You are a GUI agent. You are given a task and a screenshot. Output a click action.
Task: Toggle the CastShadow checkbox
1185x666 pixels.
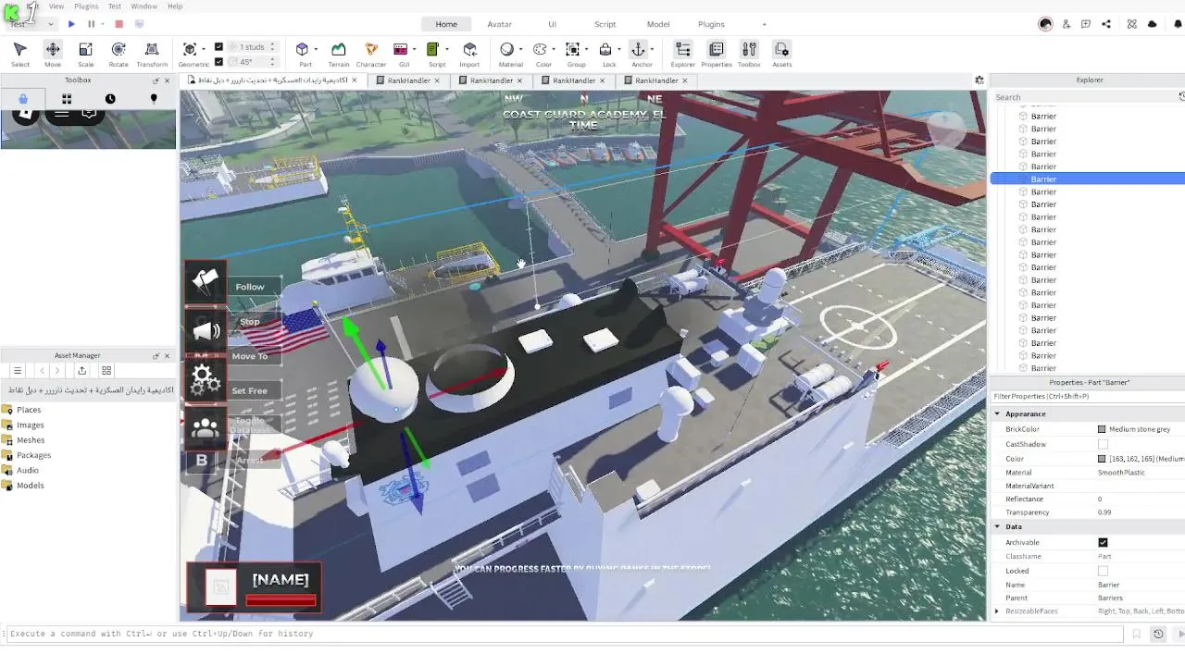(1103, 444)
